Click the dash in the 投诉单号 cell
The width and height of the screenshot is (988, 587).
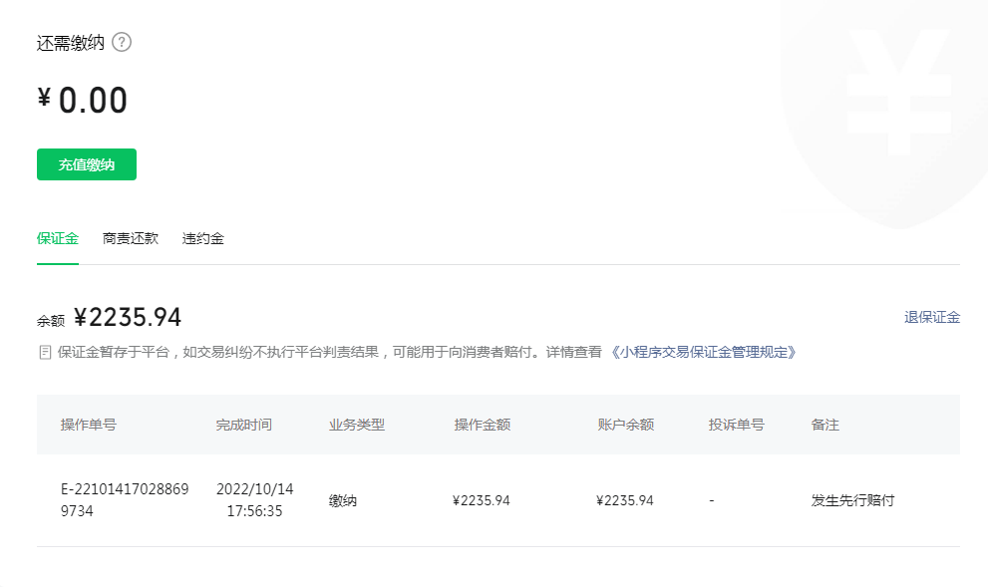(712, 500)
